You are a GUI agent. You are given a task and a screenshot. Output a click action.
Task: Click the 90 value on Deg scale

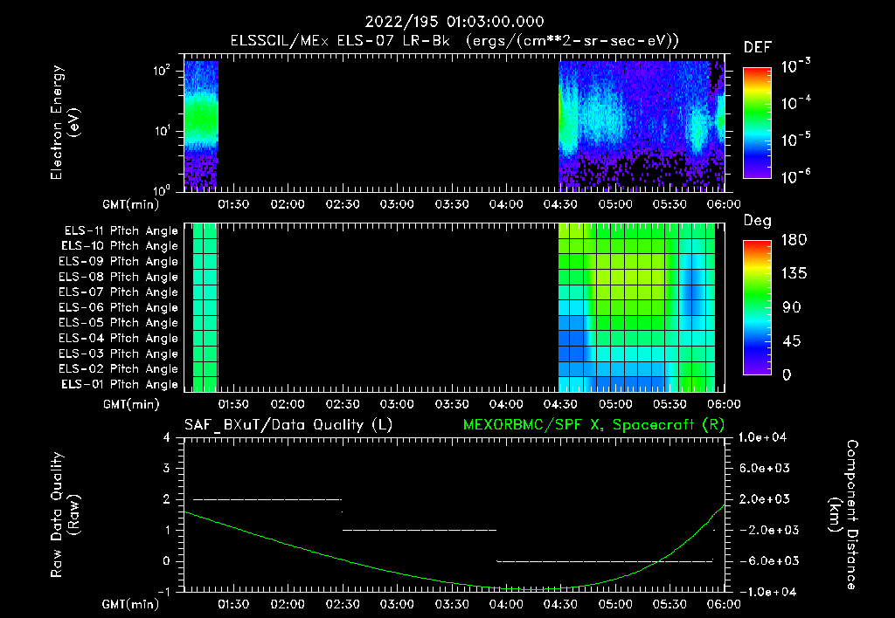click(790, 307)
